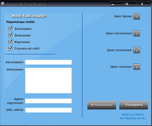Open the For MakeServer.Ru link

[133, 118]
